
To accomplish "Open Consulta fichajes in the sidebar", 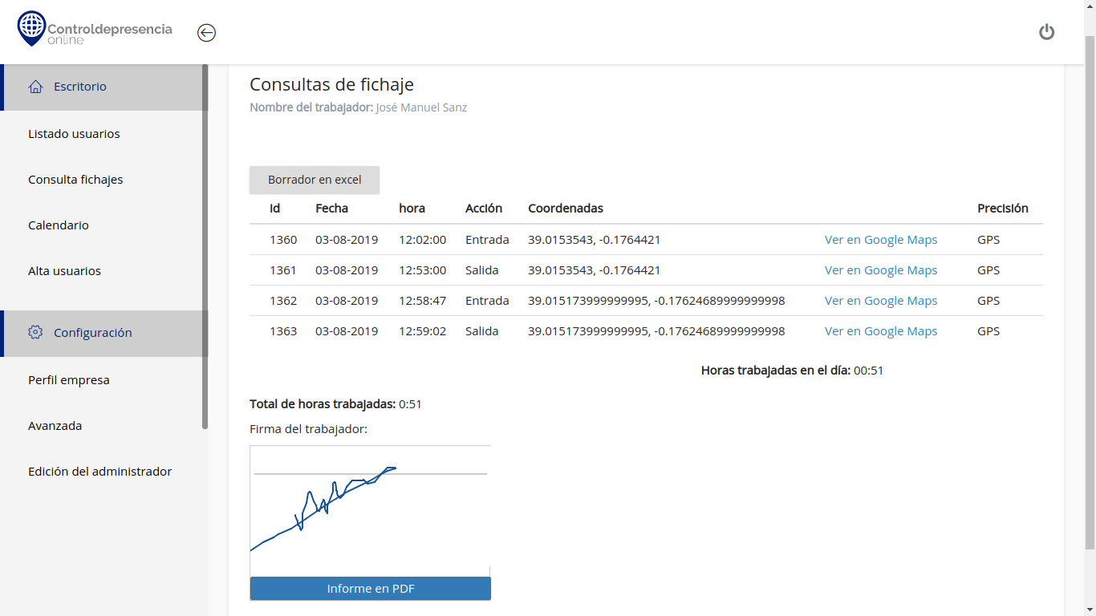I will pos(75,180).
